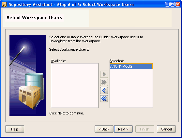Click the wizard warehouse illustration
182x138 pixels.
tap(28, 76)
